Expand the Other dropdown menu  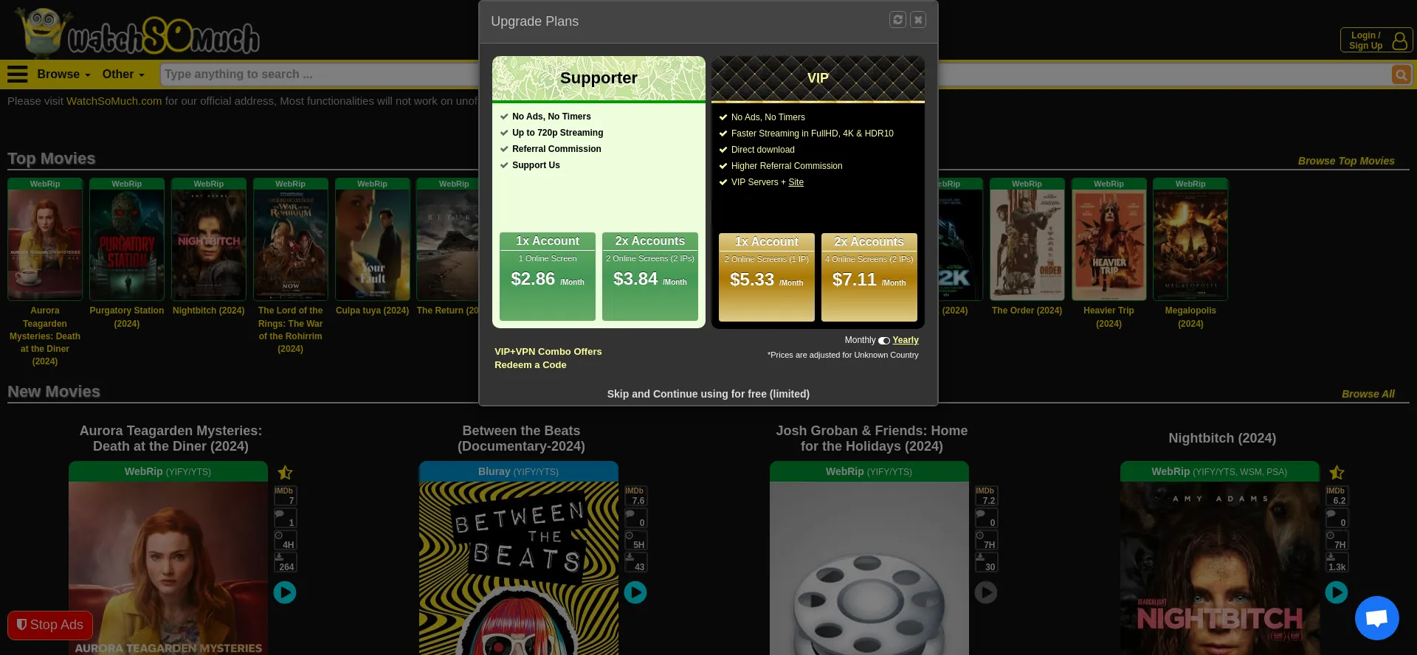[x=123, y=74]
